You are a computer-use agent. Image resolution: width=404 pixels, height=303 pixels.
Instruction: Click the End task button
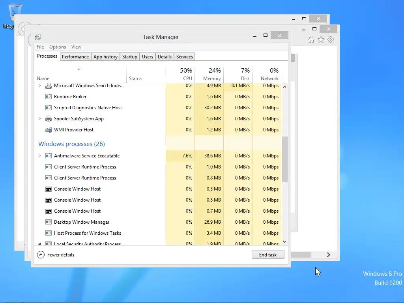268,255
